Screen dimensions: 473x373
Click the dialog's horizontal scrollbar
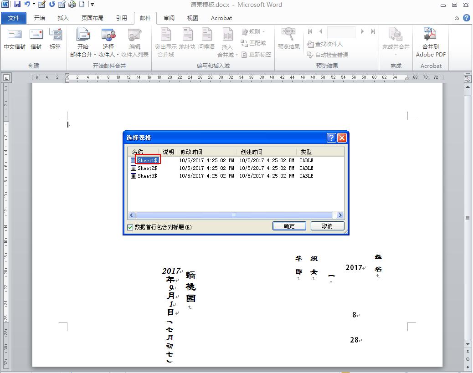pos(235,215)
